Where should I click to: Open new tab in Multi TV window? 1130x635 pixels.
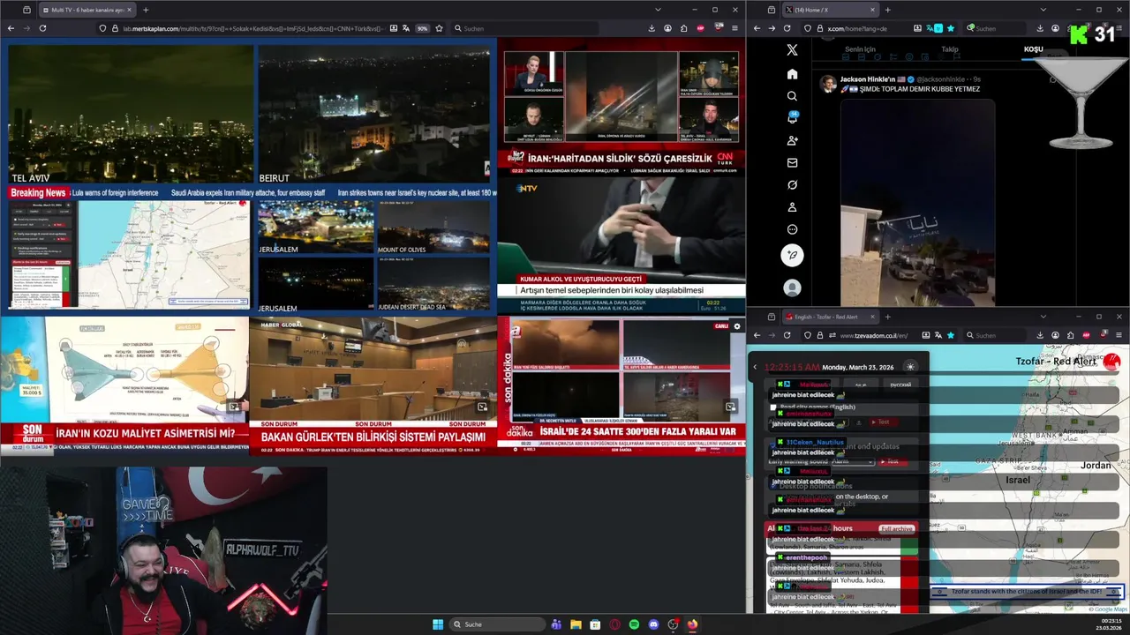[x=146, y=10]
